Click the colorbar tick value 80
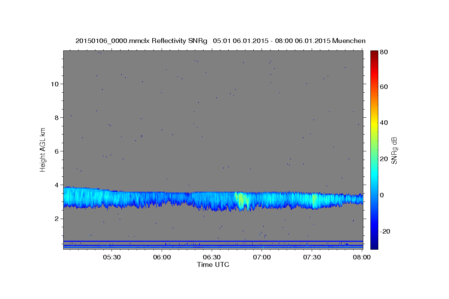 pos(384,52)
